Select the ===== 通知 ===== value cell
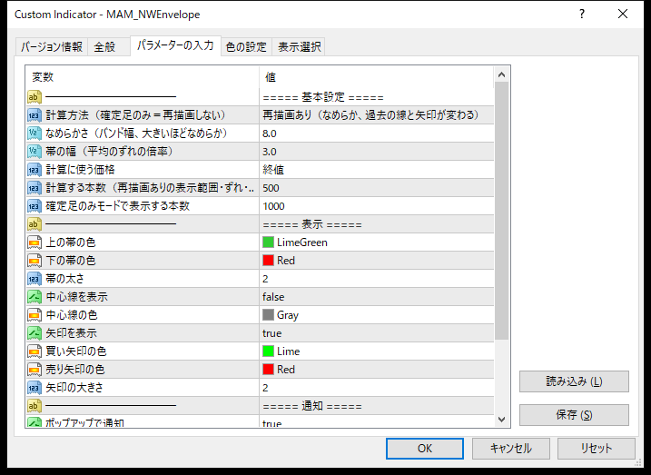Viewport: 651px width, 475px height. tap(377, 406)
